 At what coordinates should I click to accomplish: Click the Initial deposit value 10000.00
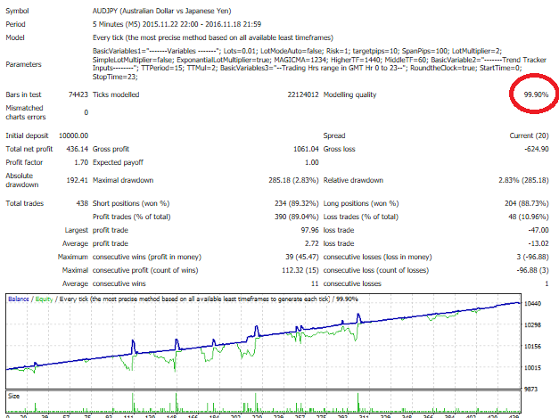tap(73, 135)
